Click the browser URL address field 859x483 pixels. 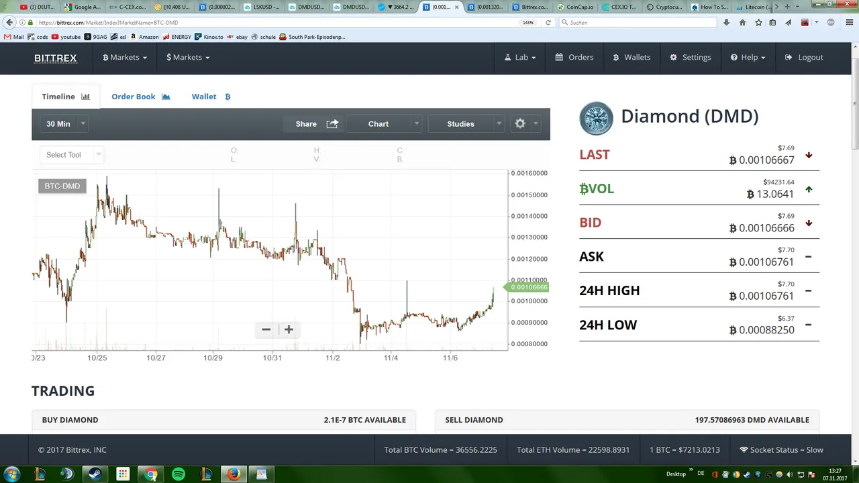[268, 22]
